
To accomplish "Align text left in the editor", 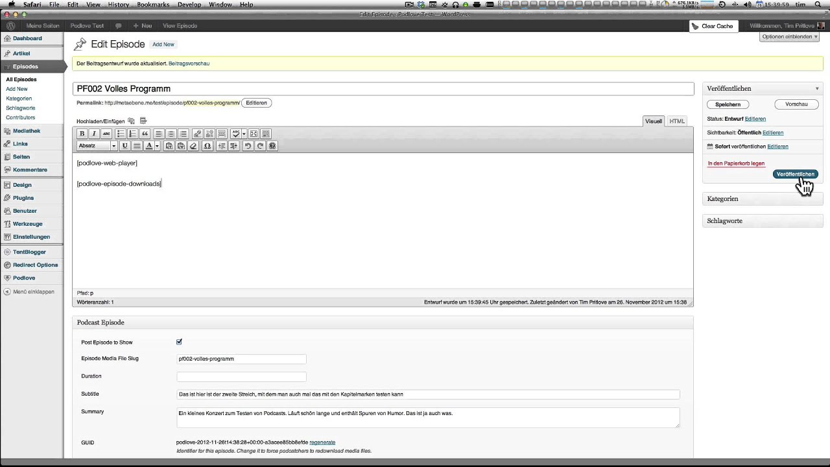I will tap(159, 134).
